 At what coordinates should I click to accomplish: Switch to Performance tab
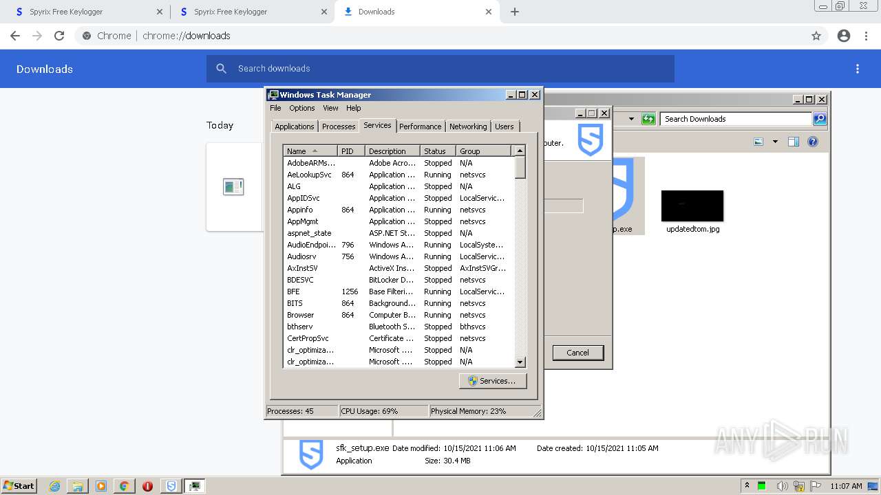(x=420, y=126)
